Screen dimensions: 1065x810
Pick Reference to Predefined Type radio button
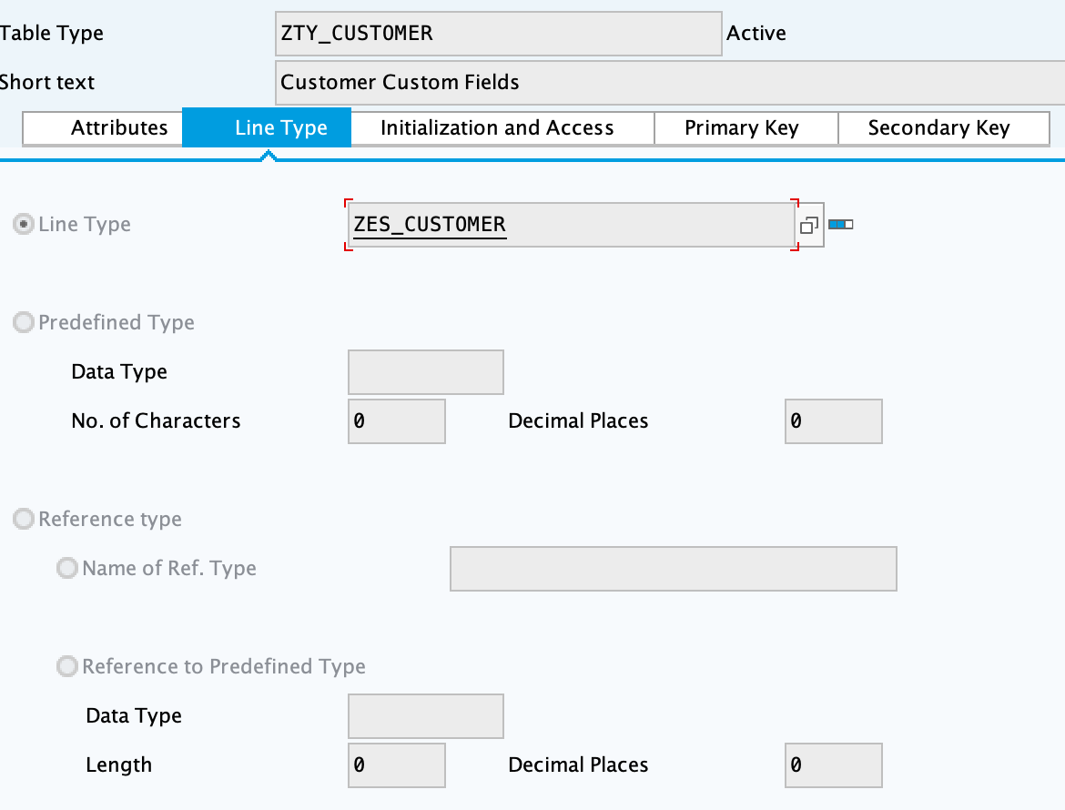(66, 667)
